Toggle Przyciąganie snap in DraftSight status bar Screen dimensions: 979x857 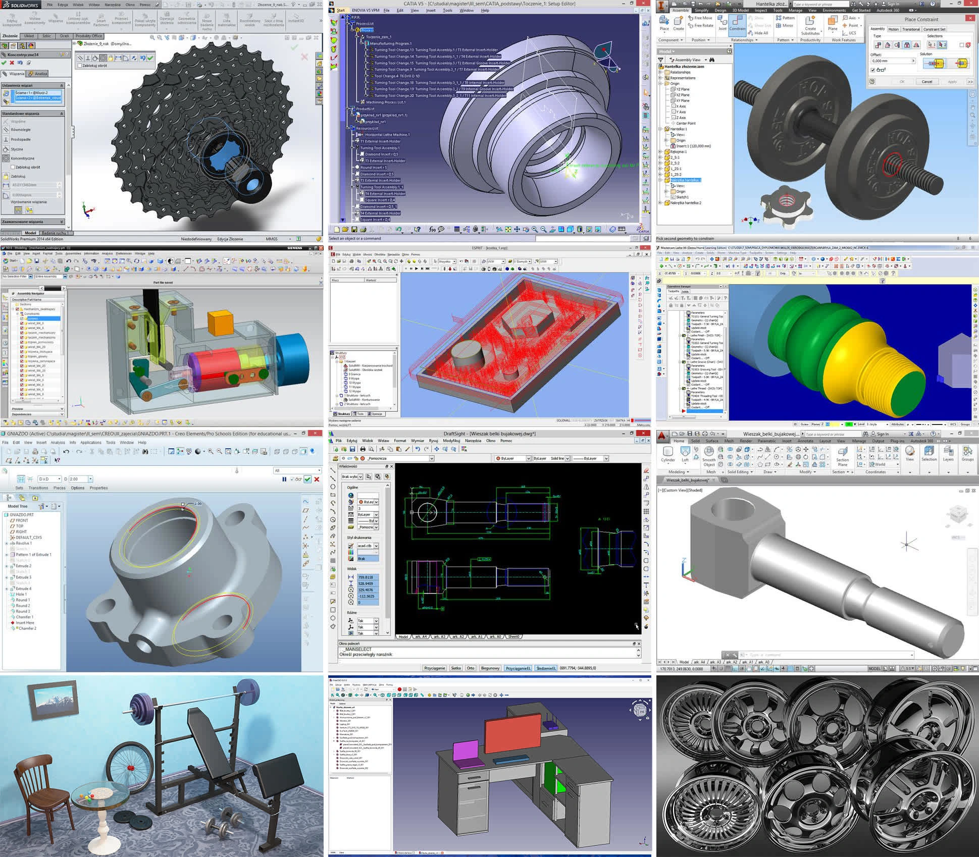[435, 668]
